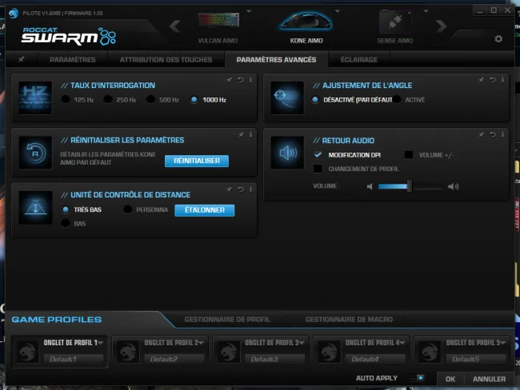The width and height of the screenshot is (520, 390).
Task: Select 125 Hz polling rate
Action: (x=66, y=99)
